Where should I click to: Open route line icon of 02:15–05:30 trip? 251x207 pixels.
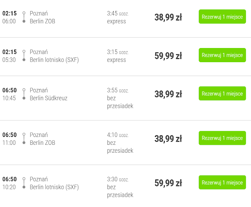(x=24, y=55)
